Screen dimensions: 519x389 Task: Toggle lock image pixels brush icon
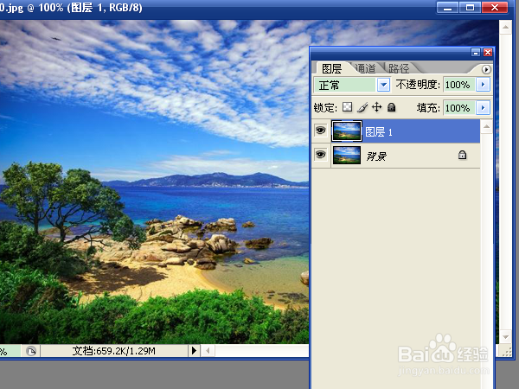(362, 107)
